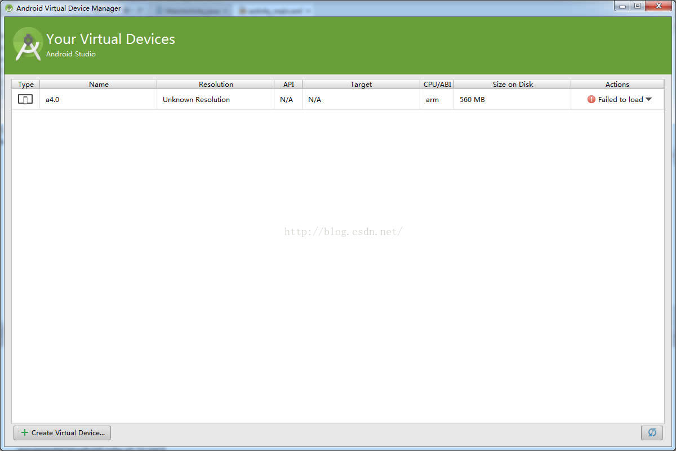Click Create Virtual Device button
Viewport: 676px width, 451px height.
pos(63,433)
